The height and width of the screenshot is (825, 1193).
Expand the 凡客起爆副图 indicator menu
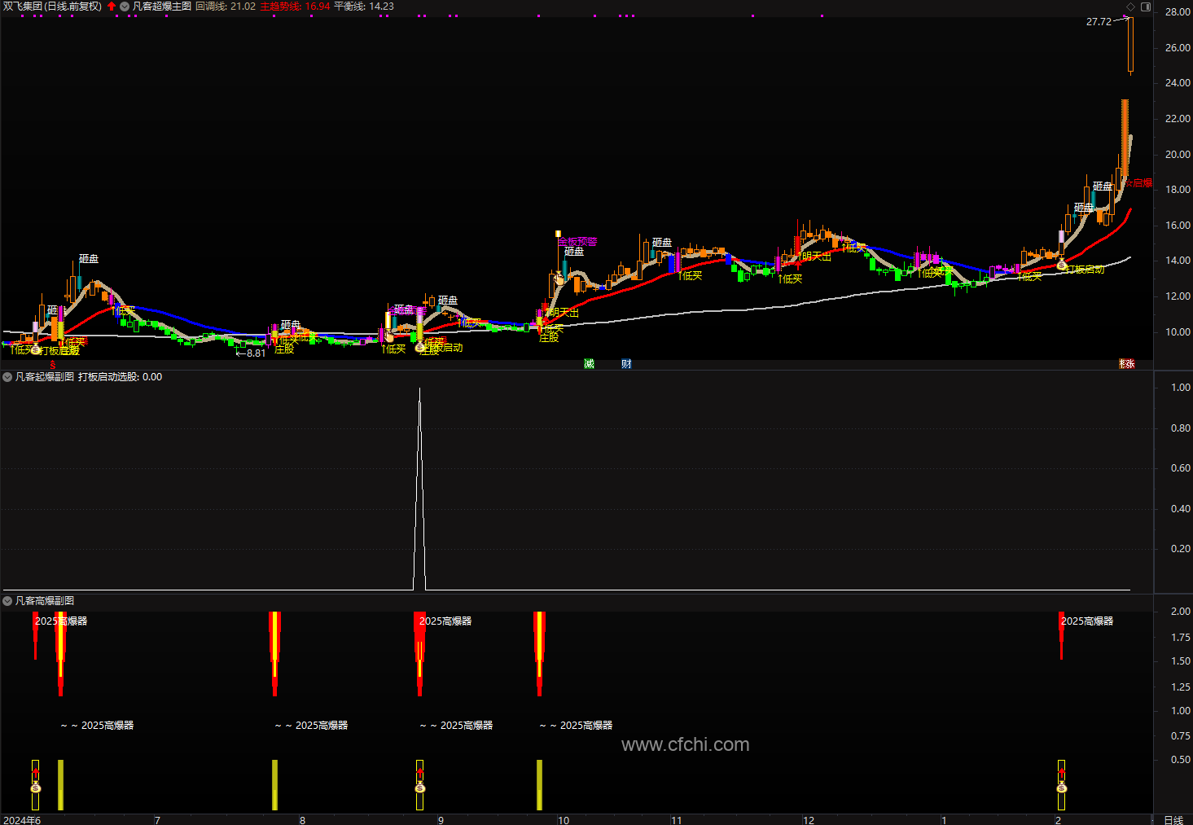point(7,377)
